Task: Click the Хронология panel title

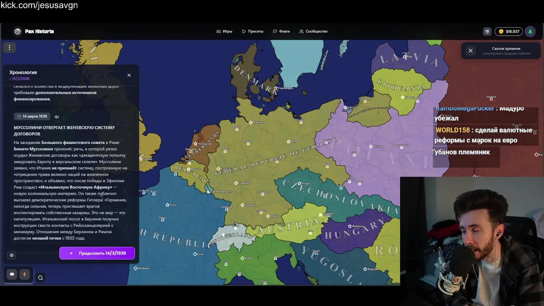Action: tap(23, 72)
